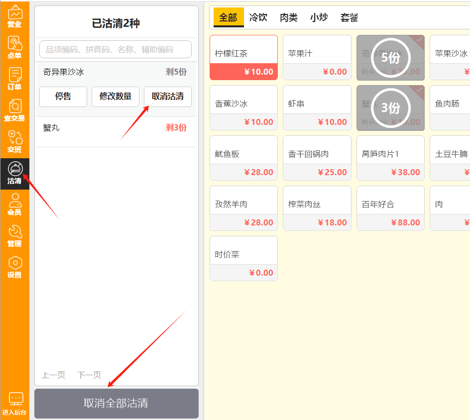Screen dimensions: 470x420
Task: Go to 下一页 next page
Action: click(89, 375)
